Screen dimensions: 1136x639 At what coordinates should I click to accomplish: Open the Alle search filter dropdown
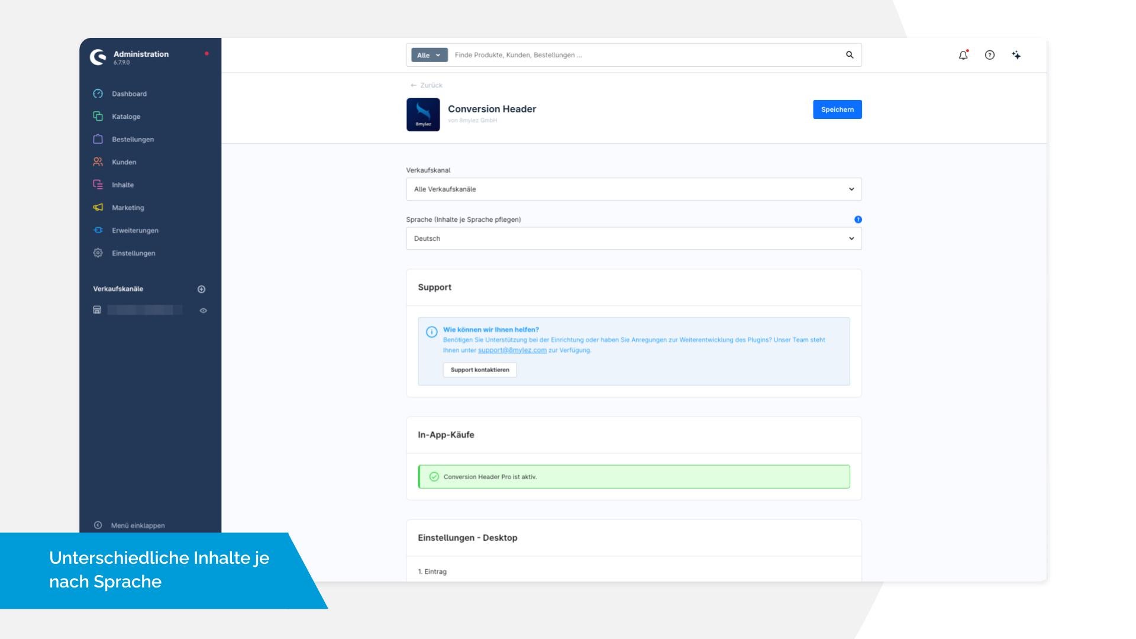coord(430,55)
